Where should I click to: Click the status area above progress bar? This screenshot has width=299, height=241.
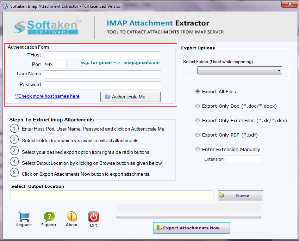(189, 208)
